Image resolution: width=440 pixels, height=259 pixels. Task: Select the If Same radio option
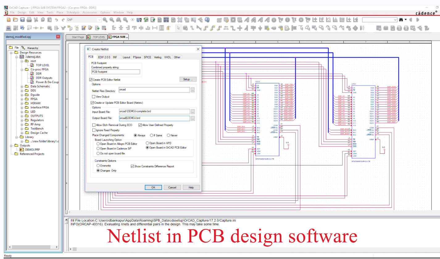point(152,135)
